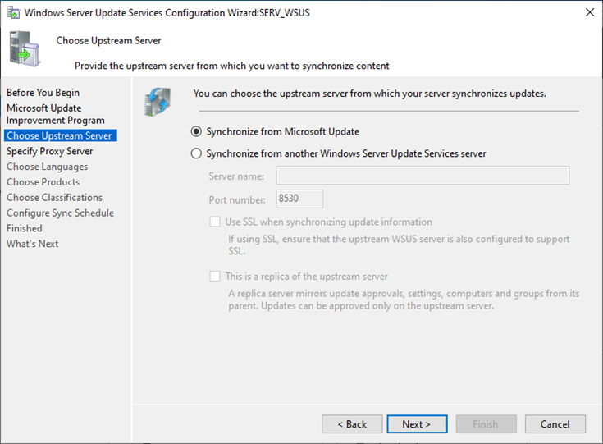Click the SSL note about upstream WSUS server

click(399, 245)
